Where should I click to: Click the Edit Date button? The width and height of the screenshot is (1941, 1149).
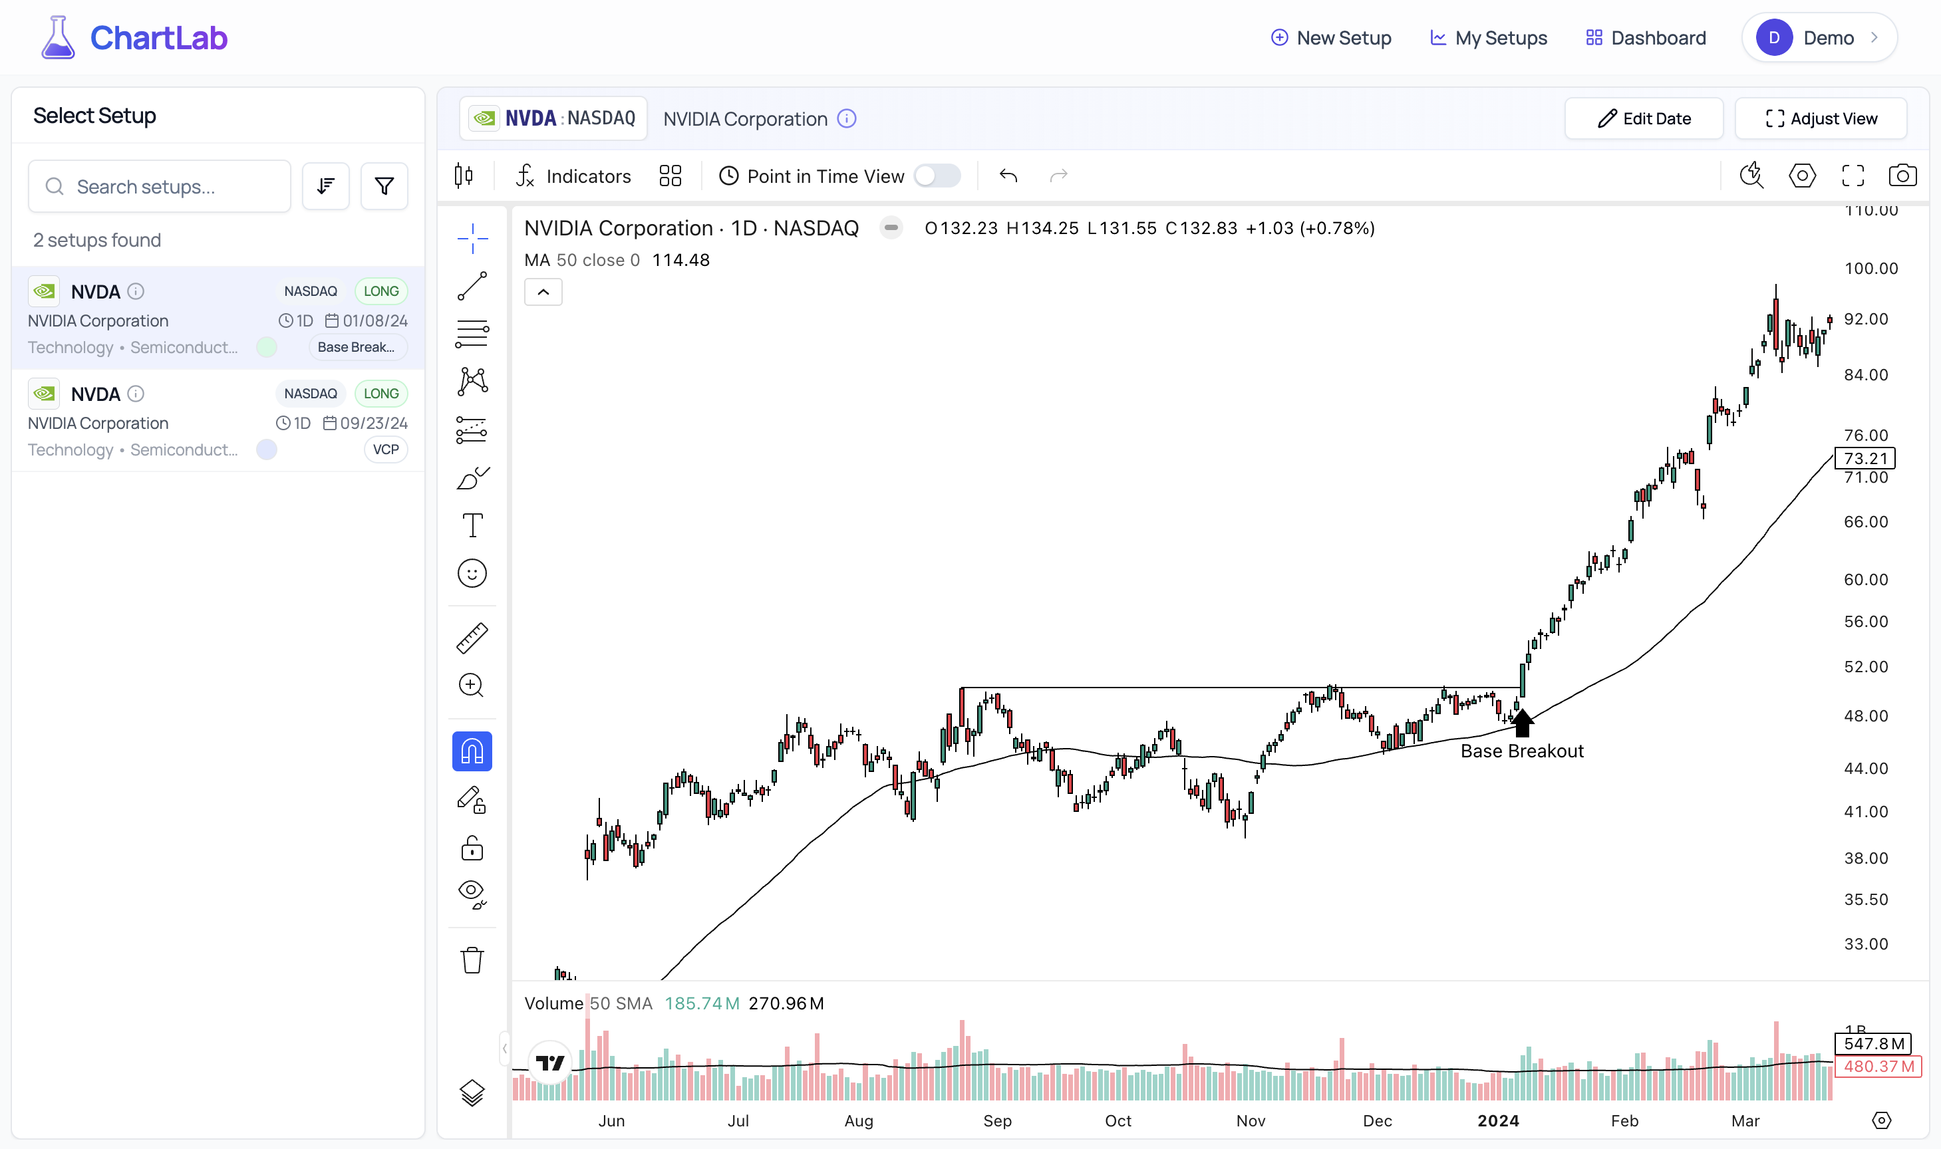[x=1644, y=118]
